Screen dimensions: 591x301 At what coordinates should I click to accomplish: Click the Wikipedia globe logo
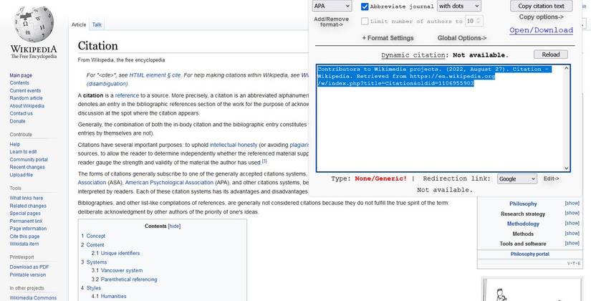click(34, 24)
